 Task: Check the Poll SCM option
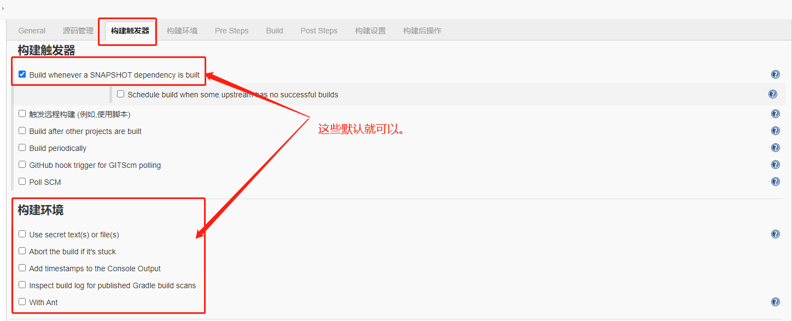(x=22, y=182)
